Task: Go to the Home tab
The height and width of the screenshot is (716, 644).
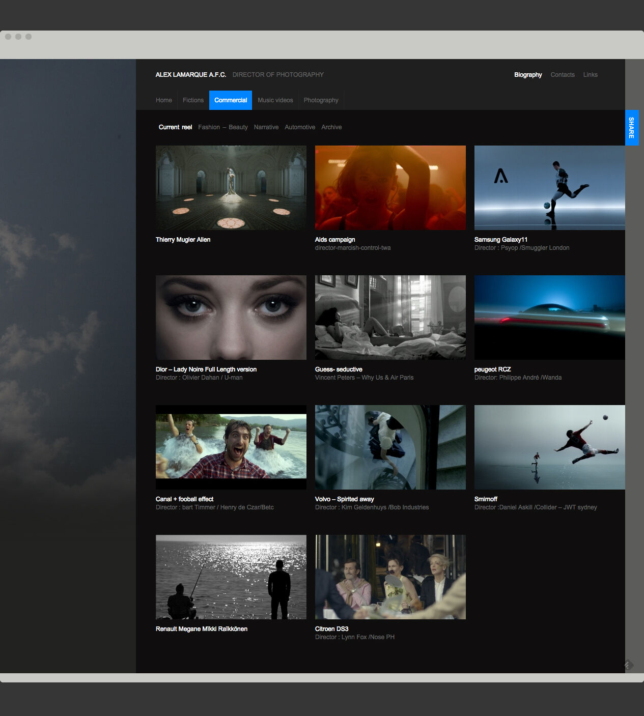Action: coord(164,100)
